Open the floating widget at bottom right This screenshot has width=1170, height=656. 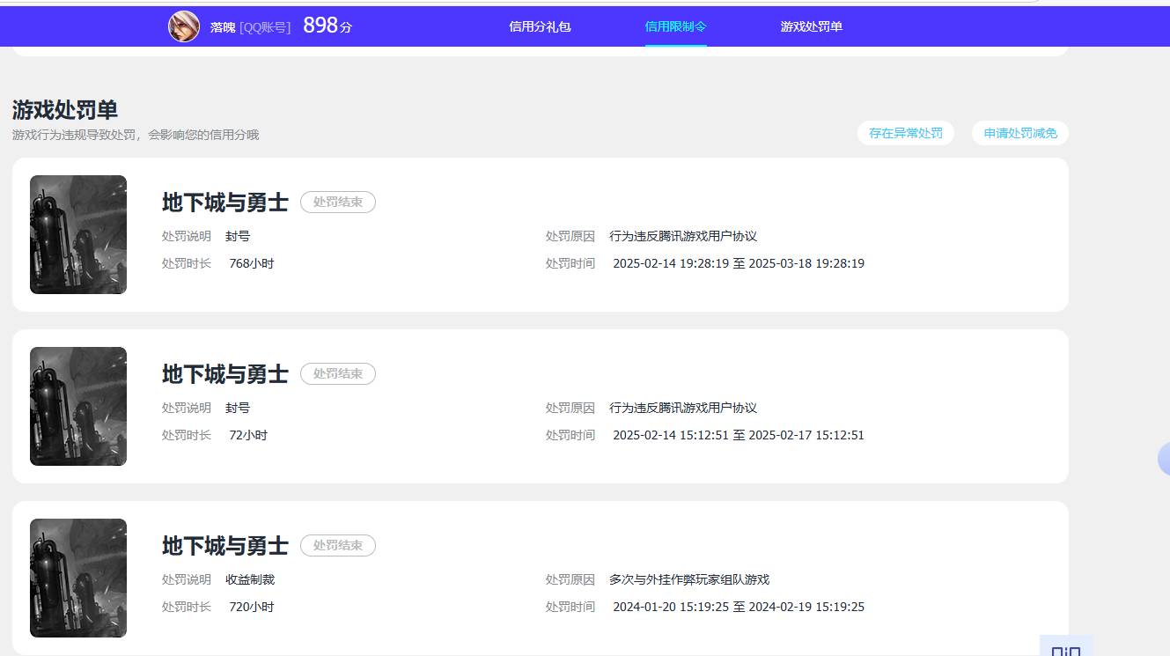click(x=1066, y=649)
